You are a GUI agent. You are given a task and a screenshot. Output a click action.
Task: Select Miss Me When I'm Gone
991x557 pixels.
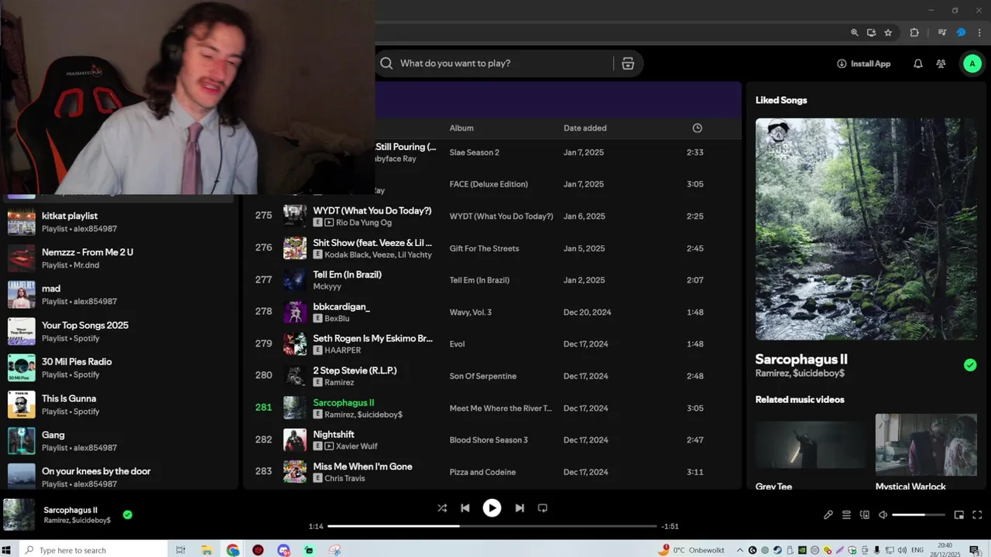point(362,466)
